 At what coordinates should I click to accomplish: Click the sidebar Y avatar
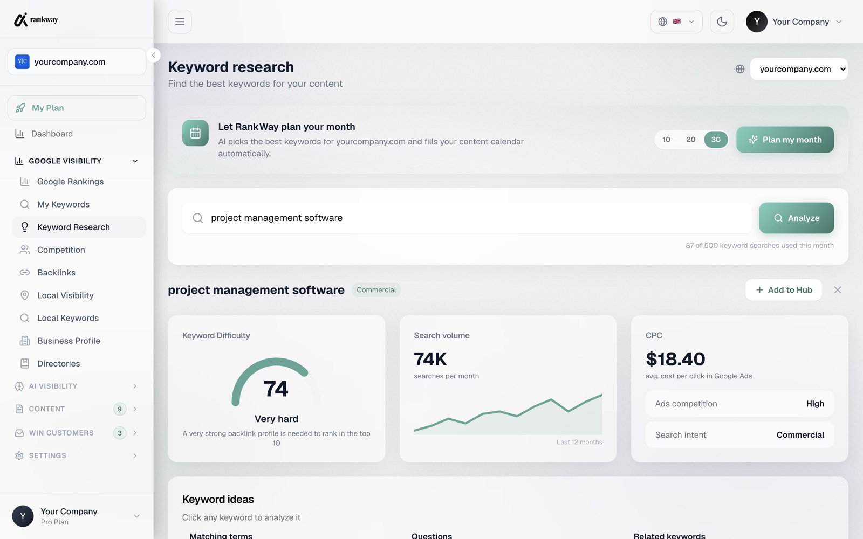(23, 516)
